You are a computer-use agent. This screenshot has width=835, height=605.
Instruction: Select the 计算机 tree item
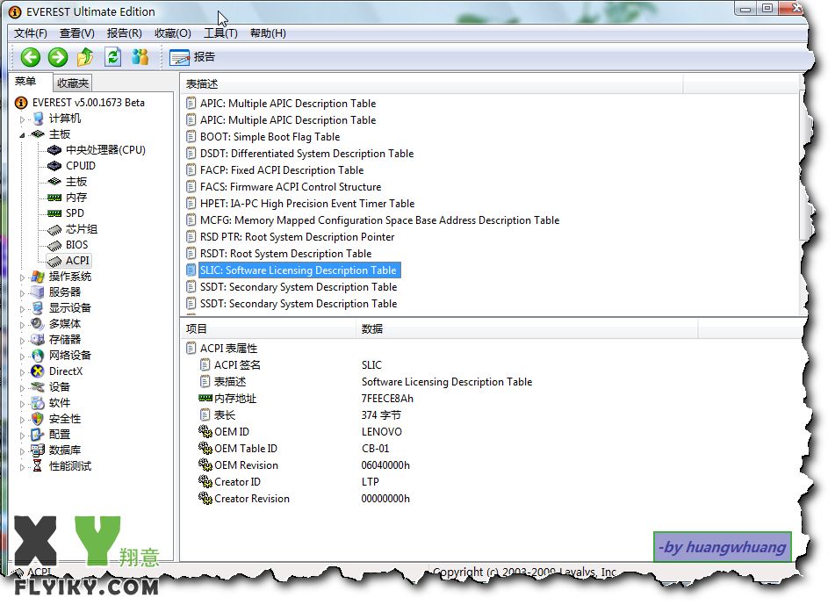point(65,119)
